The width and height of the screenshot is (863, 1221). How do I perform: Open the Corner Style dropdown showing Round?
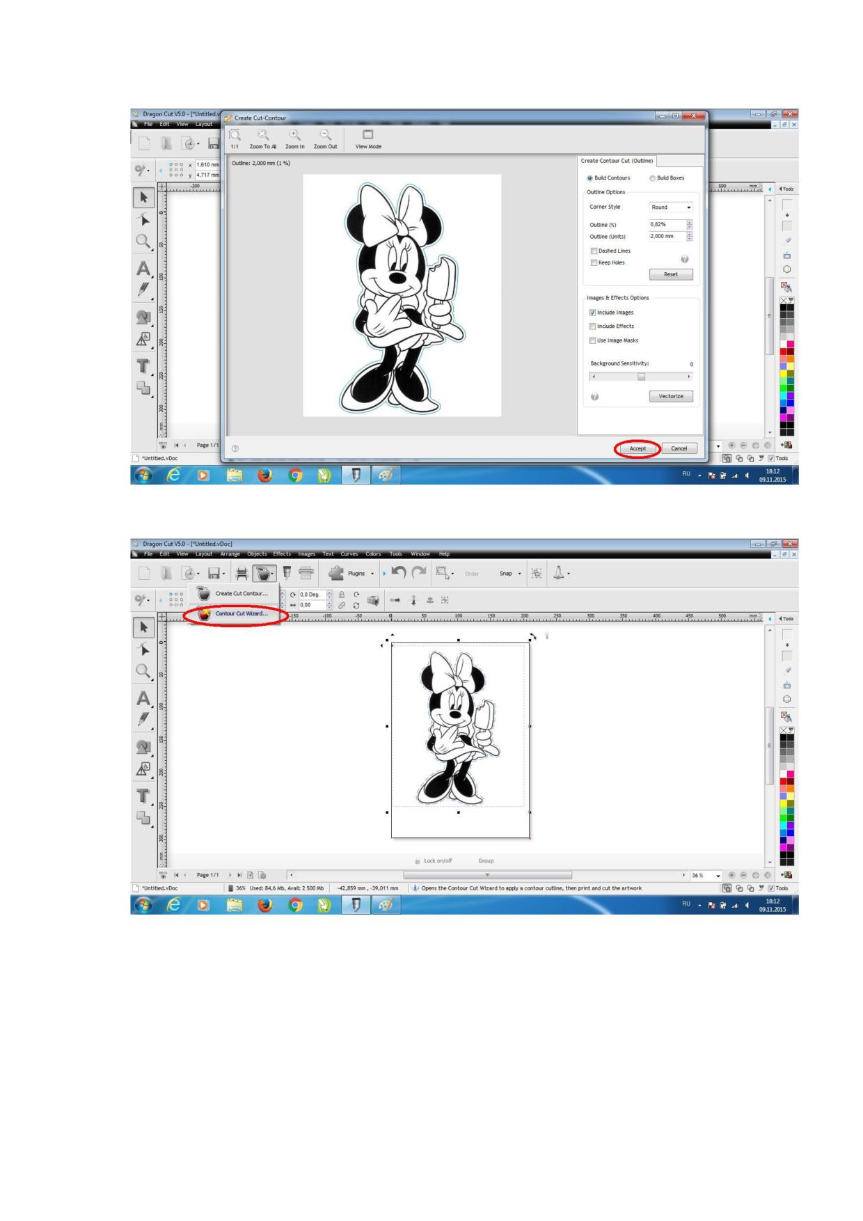click(x=671, y=207)
